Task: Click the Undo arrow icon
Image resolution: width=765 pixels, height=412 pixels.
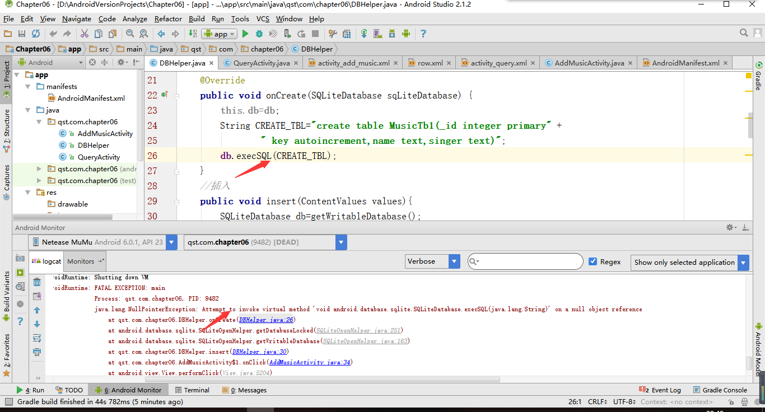Action: 53,34
